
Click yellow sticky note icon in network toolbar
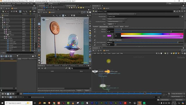174,53
